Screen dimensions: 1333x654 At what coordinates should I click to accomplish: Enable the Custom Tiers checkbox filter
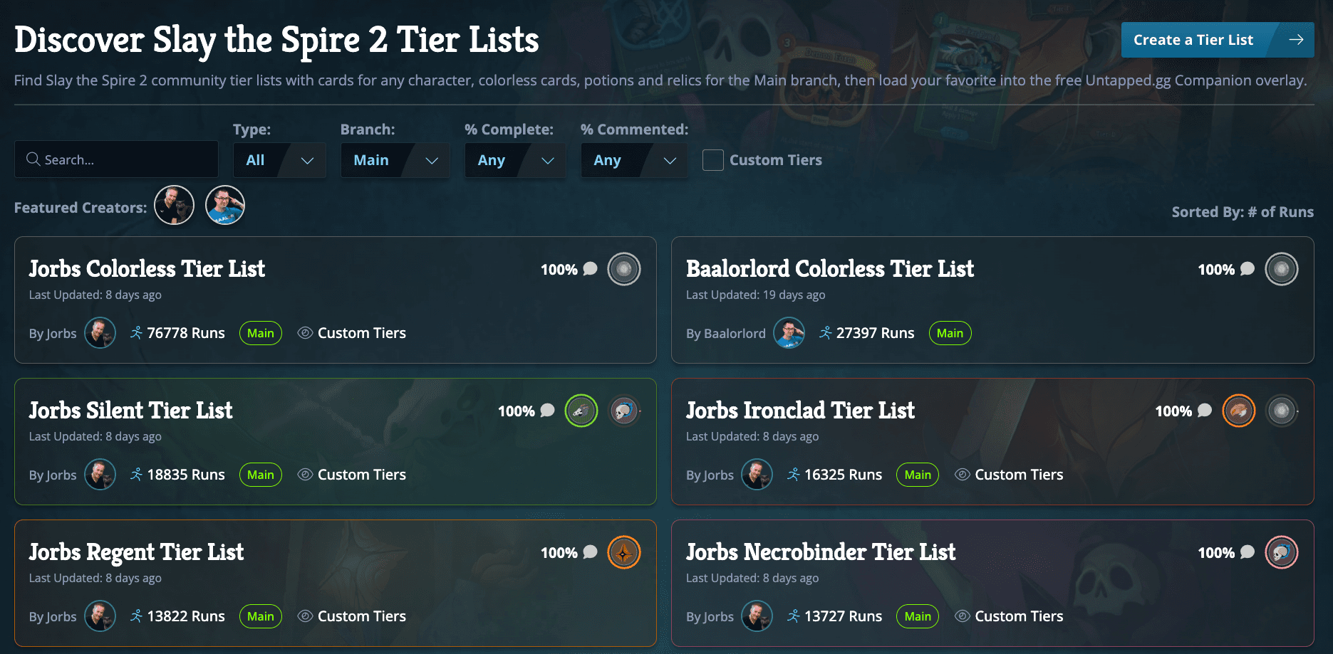712,160
